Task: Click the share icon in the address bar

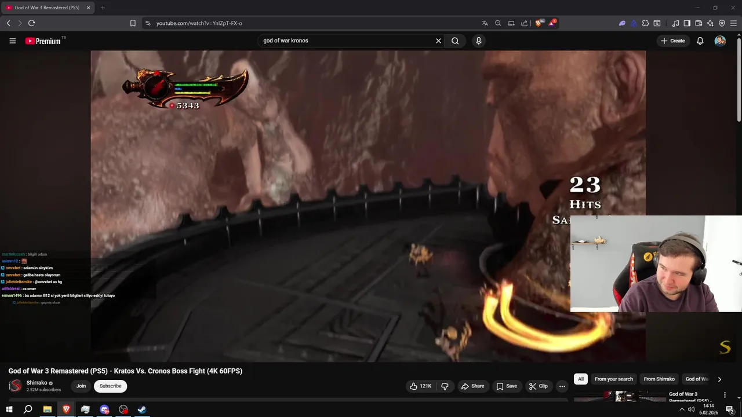Action: (x=525, y=23)
